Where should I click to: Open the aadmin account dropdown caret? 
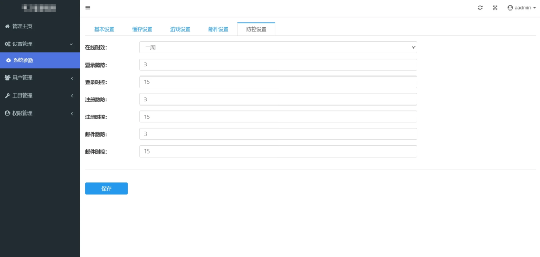[535, 8]
